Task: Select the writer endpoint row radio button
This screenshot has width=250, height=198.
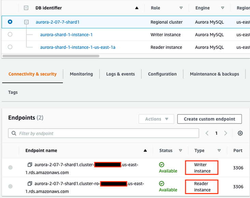Action: 10,168
